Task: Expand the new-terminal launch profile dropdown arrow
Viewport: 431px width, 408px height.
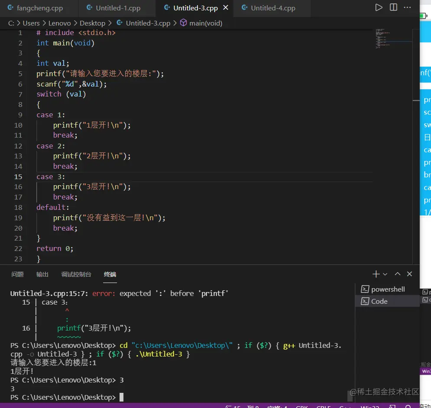Action: (385, 274)
